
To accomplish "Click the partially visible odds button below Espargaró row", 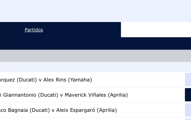I will [x=188, y=119].
